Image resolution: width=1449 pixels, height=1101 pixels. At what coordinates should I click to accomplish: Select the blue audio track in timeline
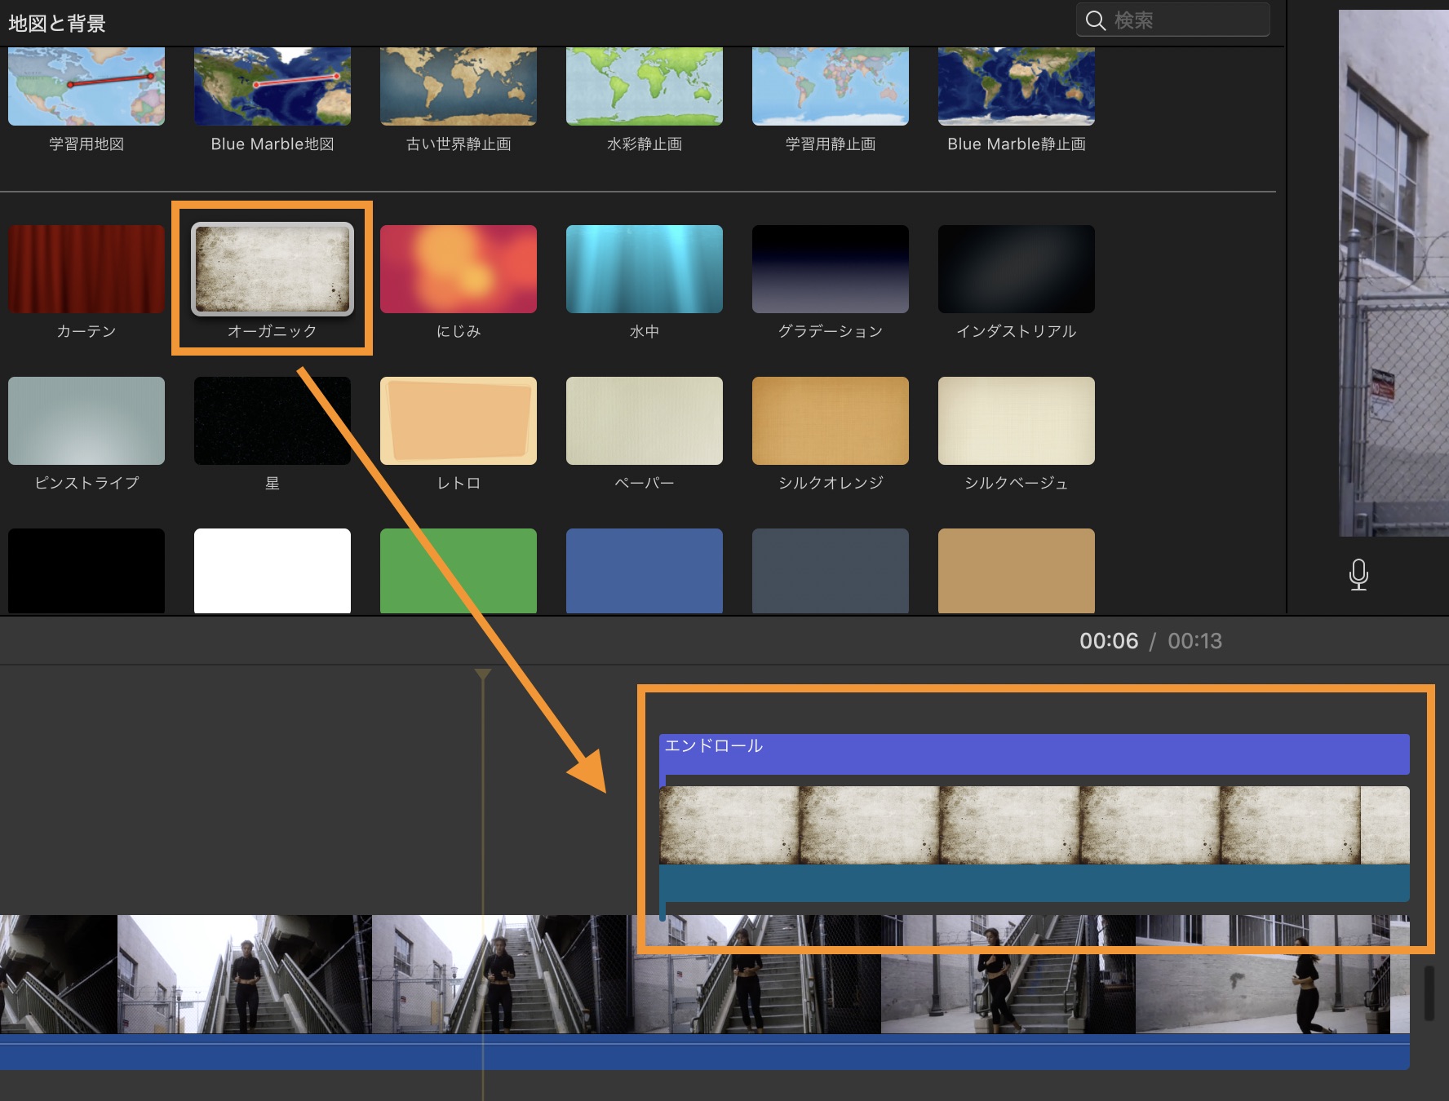(705, 1052)
